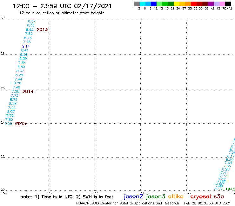
Task: Click the wave height value 6.79
Action: (x=14, y=100)
